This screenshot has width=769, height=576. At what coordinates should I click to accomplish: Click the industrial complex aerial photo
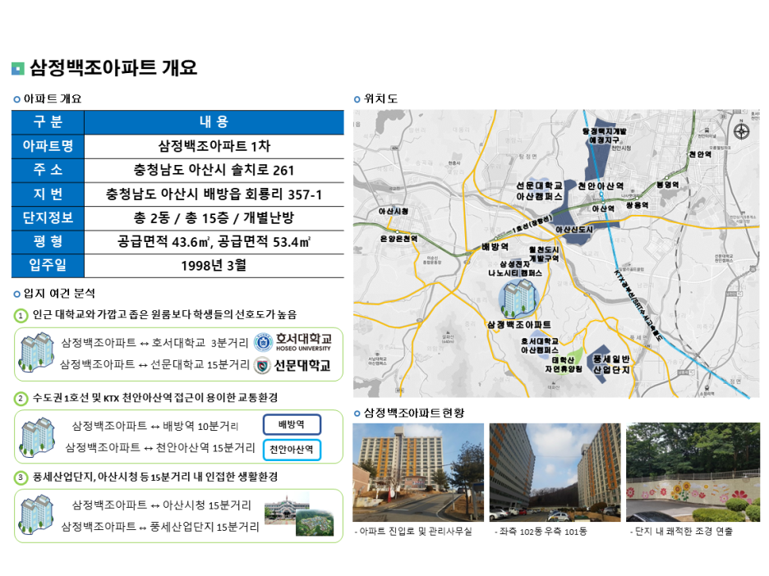(315, 523)
